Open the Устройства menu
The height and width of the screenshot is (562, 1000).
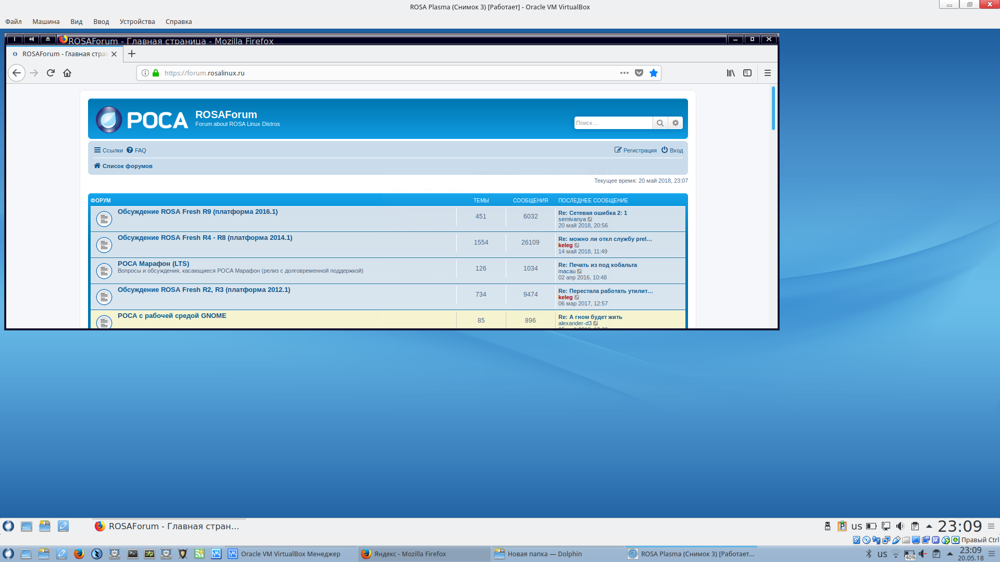point(137,21)
